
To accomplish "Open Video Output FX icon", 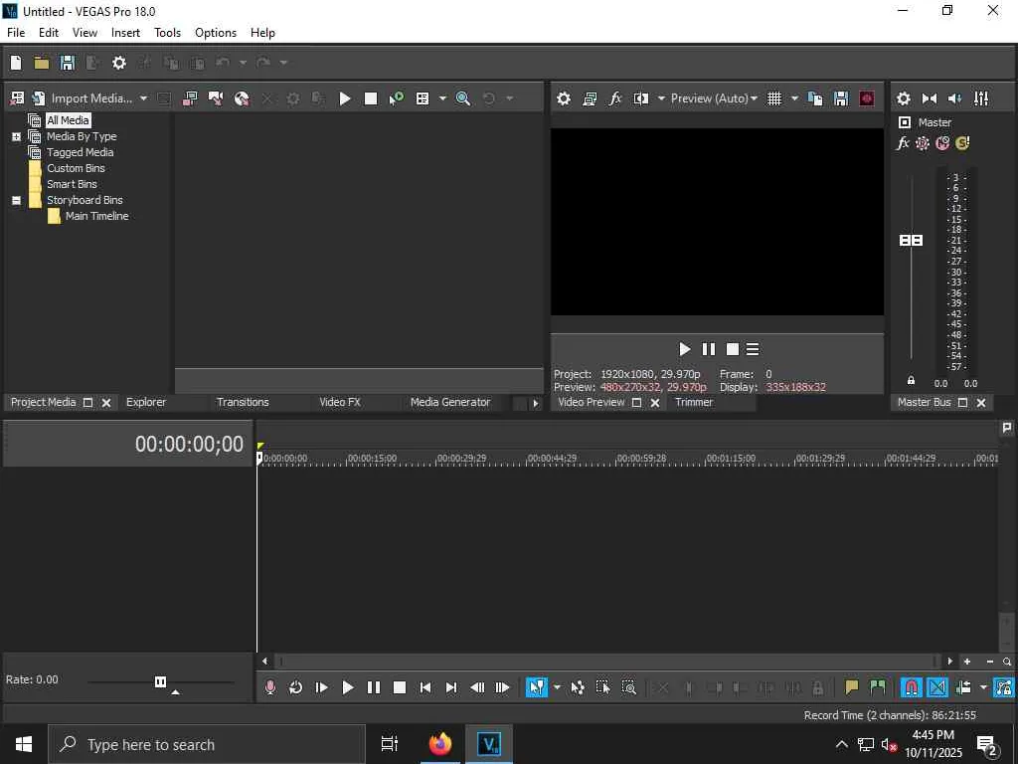I will click(614, 98).
